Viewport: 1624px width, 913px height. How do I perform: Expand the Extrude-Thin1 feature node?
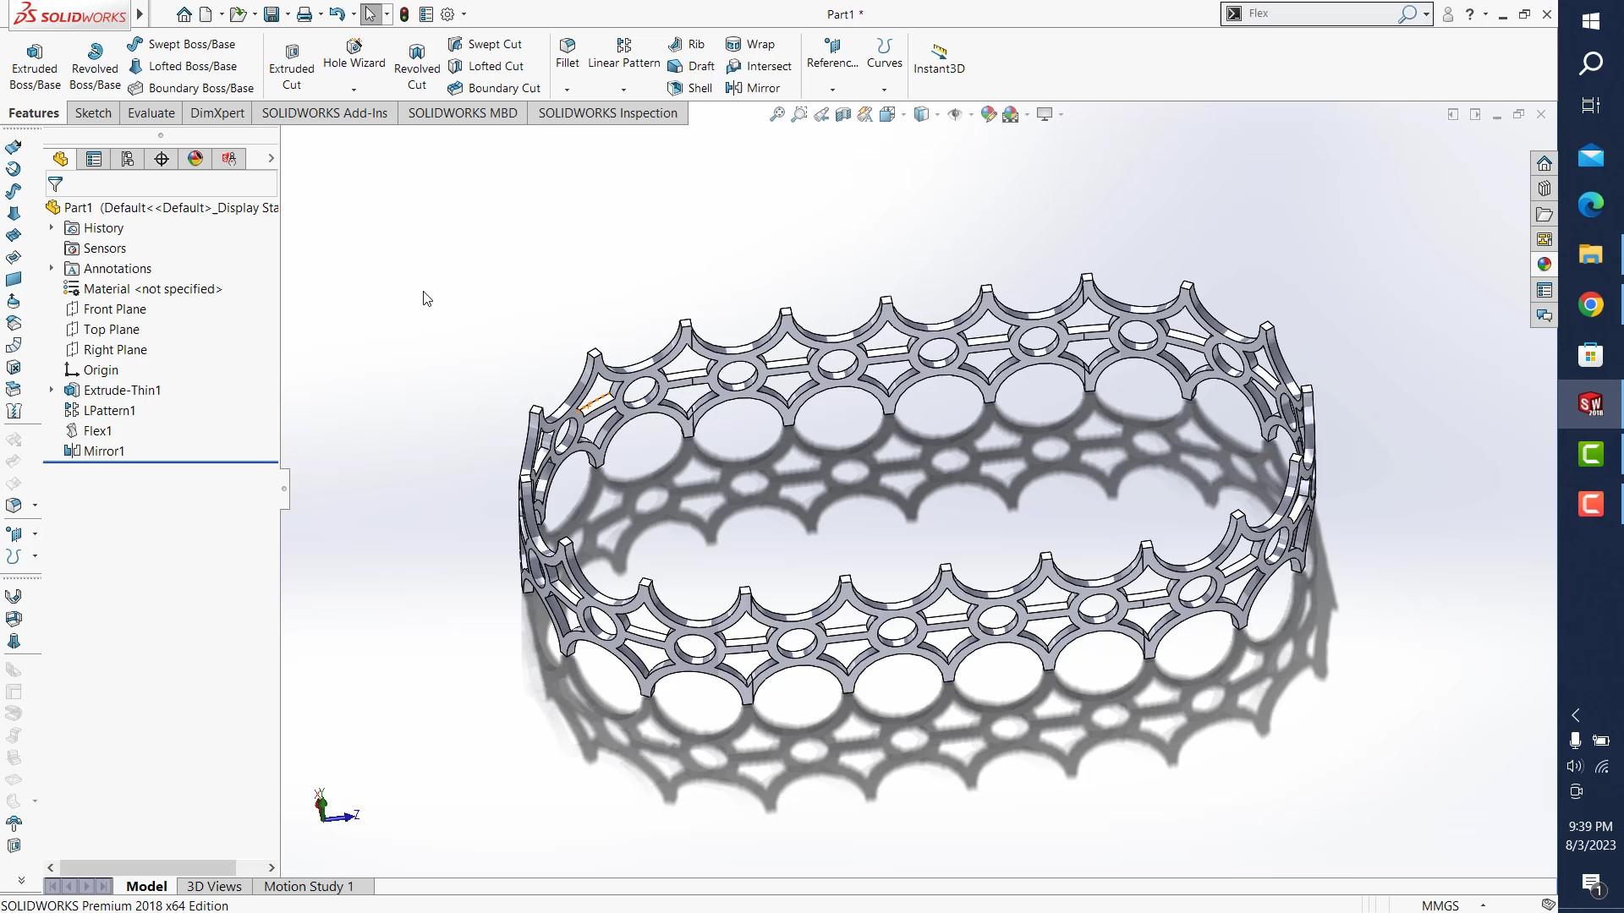point(52,390)
